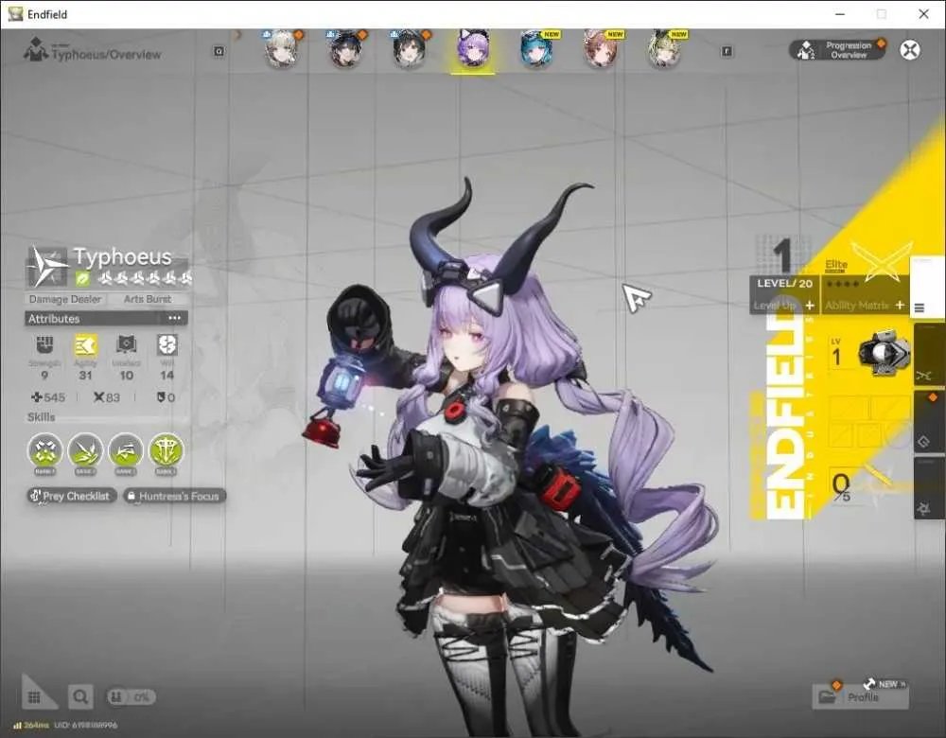Select the brown-haired operator portrait marked NEW

601,49
